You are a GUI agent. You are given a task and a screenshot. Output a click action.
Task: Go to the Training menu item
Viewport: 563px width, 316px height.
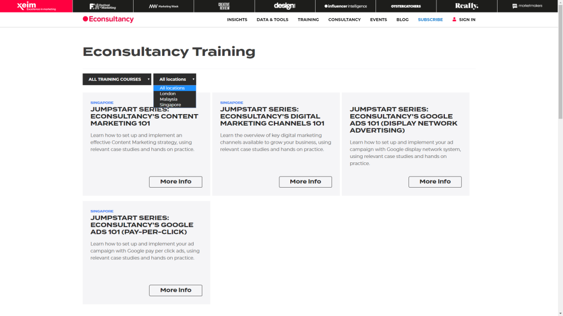(x=308, y=20)
